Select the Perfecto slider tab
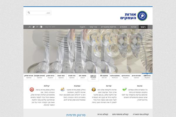 click(x=115, y=77)
